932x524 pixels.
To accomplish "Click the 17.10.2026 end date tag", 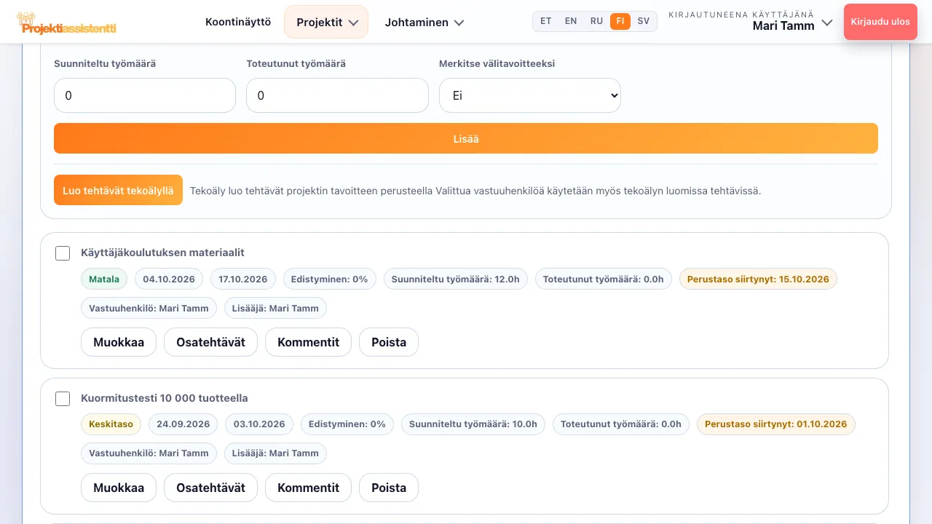I will [x=245, y=279].
